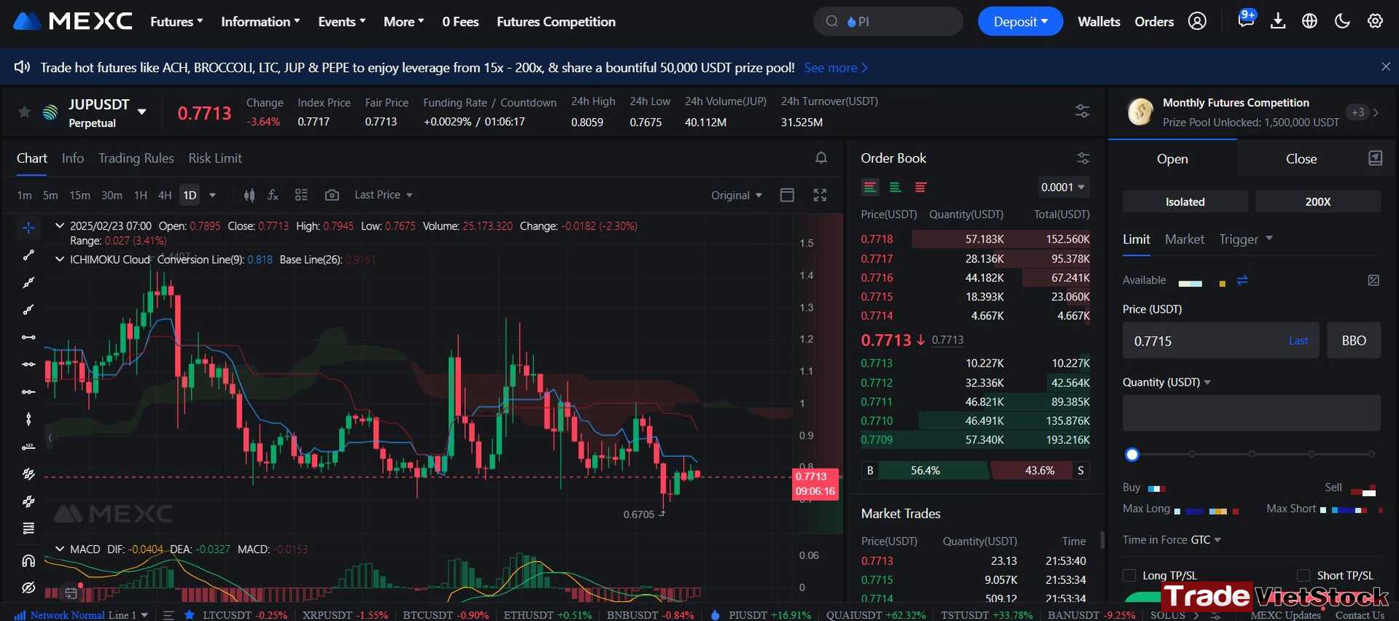The width and height of the screenshot is (1399, 621).
Task: Switch to Risk Limit tab
Action: tap(215, 158)
